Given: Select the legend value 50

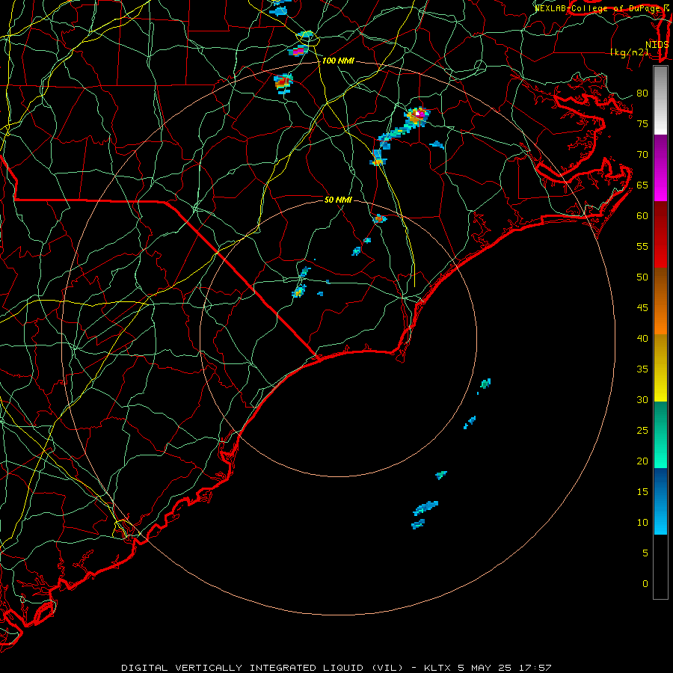Looking at the screenshot, I should point(642,277).
